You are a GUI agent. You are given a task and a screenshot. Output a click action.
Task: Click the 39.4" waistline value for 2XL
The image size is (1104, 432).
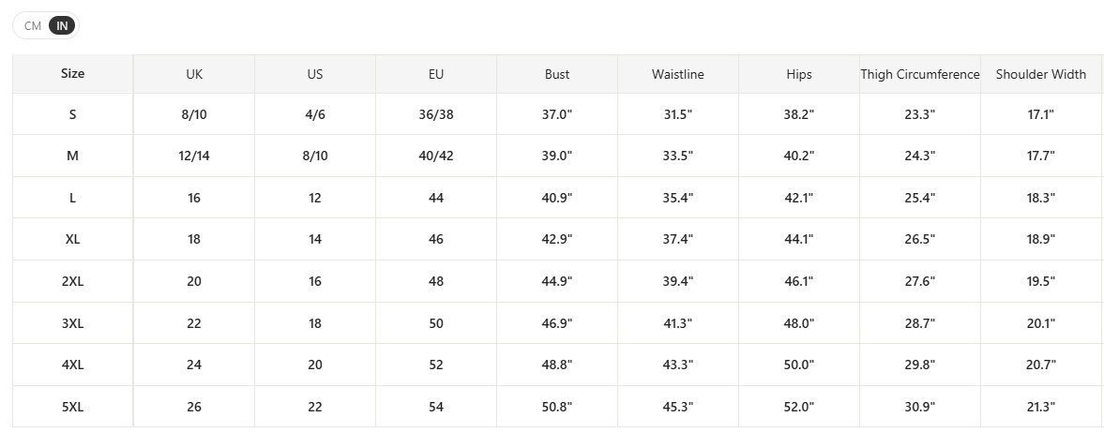[678, 281]
